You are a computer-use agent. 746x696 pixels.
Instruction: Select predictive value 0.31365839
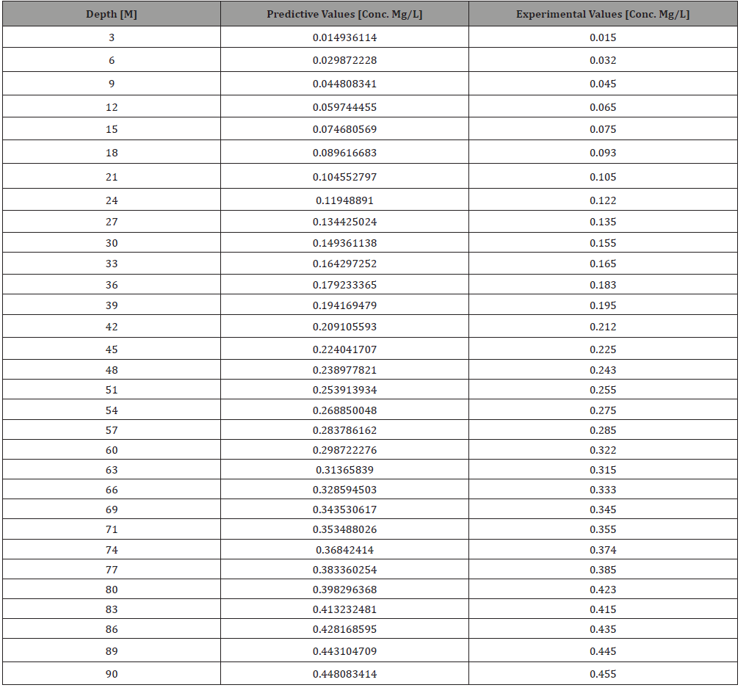click(x=344, y=470)
